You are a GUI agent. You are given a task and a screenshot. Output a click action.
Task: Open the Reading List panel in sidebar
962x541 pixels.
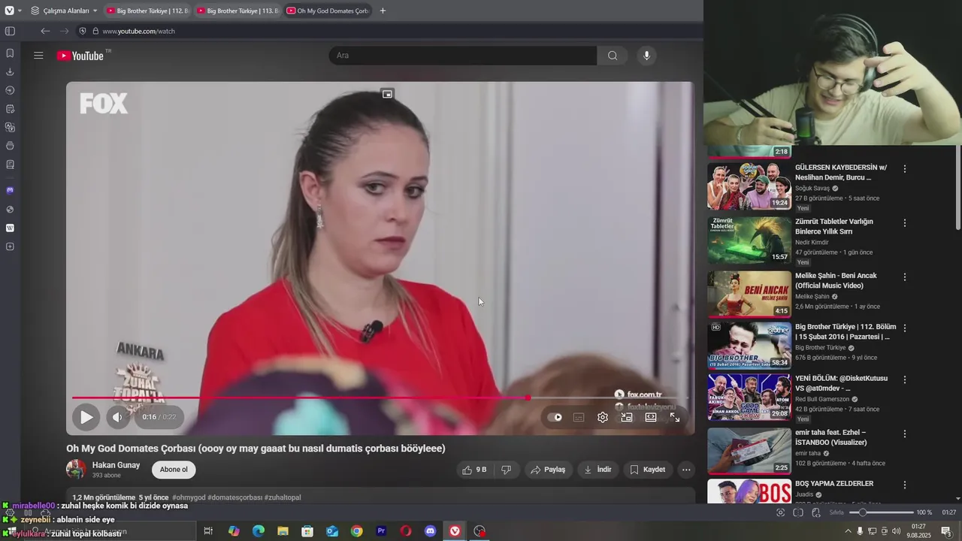click(x=10, y=165)
